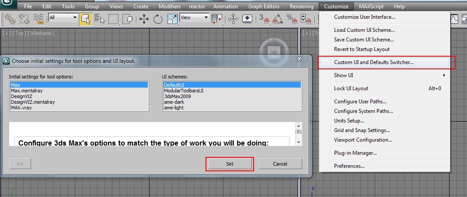The height and width of the screenshot is (197, 467).
Task: Open Configure User Paths entry
Action: click(x=384, y=102)
